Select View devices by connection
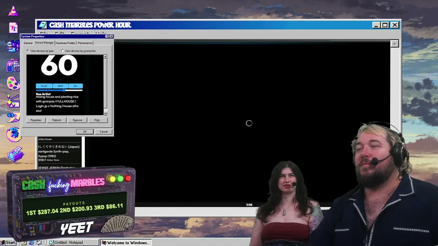The width and height of the screenshot is (438, 246). coord(78,51)
